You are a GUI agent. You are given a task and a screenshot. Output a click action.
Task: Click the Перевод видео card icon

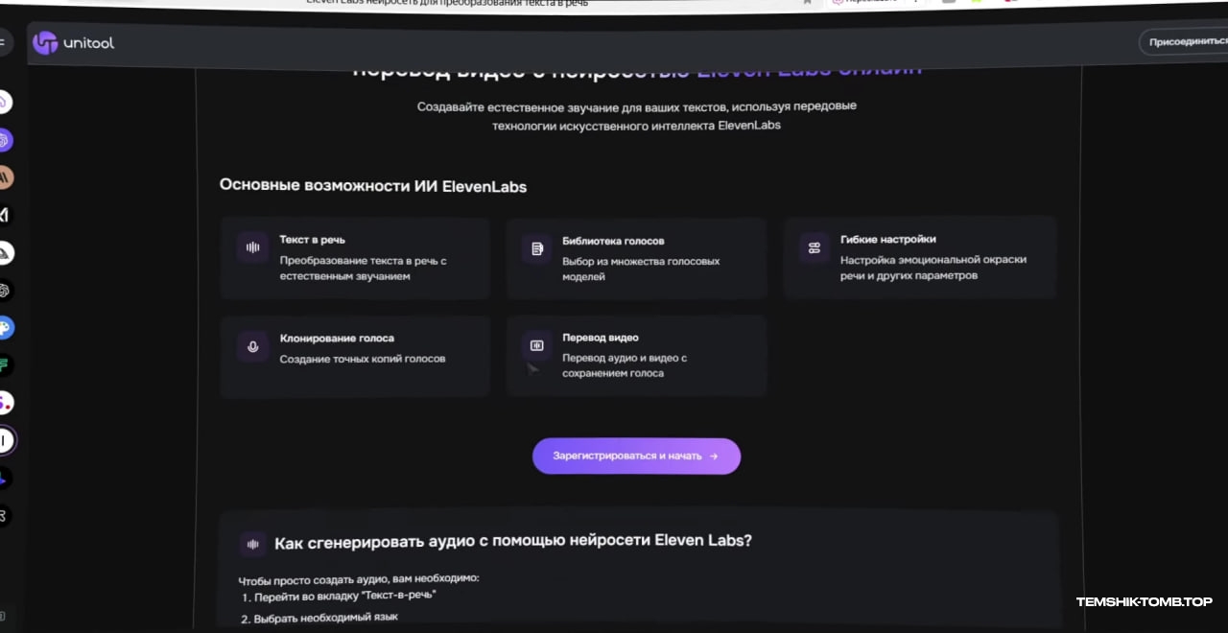(537, 345)
